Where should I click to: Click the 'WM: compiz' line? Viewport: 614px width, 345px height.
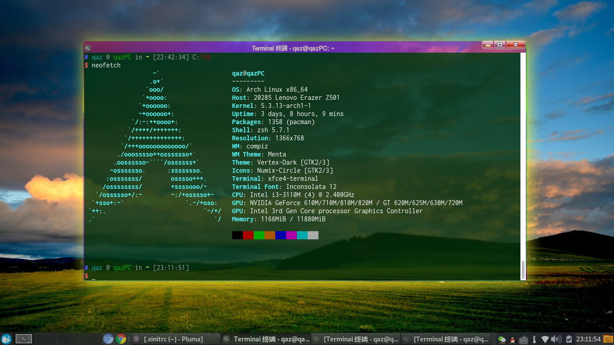[250, 146]
